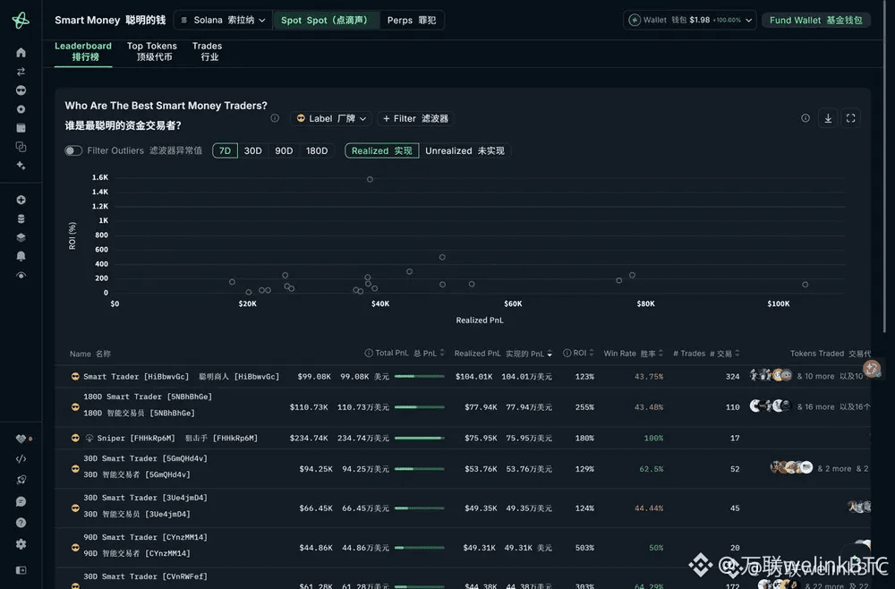The image size is (895, 589).
Task: Open the Solana chain dropdown
Action: point(223,20)
